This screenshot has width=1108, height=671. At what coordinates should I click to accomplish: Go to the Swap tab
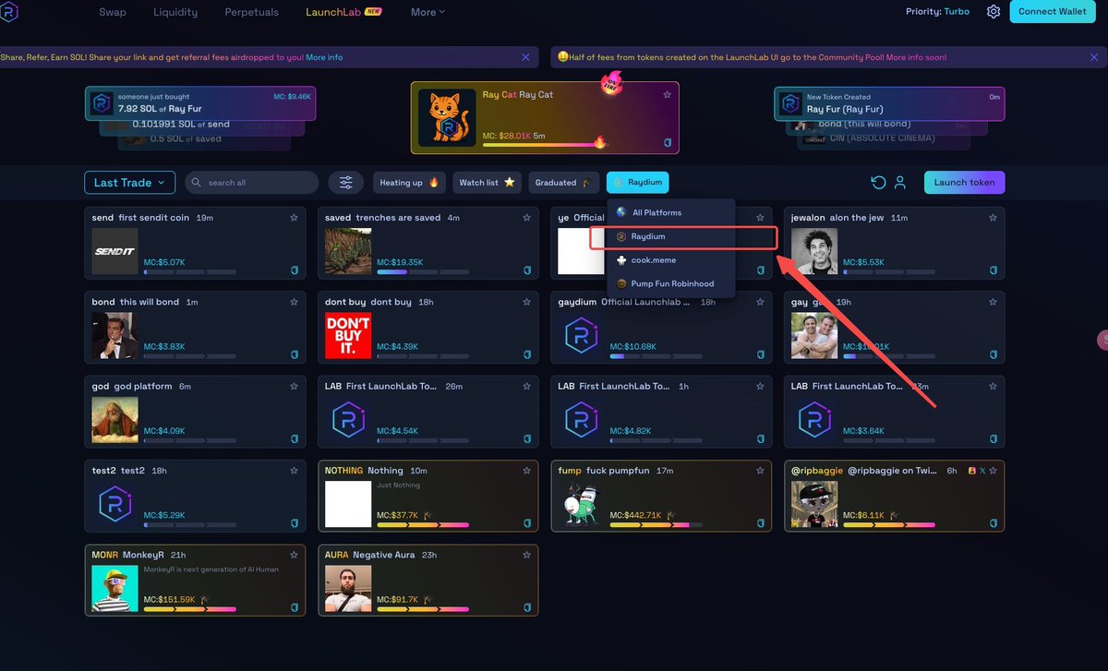tap(113, 12)
